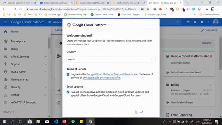Bookmark this page with star icon
Viewport: 222px width, 125px height.
coord(148,9)
